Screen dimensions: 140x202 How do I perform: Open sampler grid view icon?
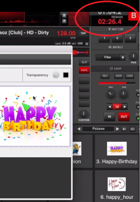coord(133,129)
